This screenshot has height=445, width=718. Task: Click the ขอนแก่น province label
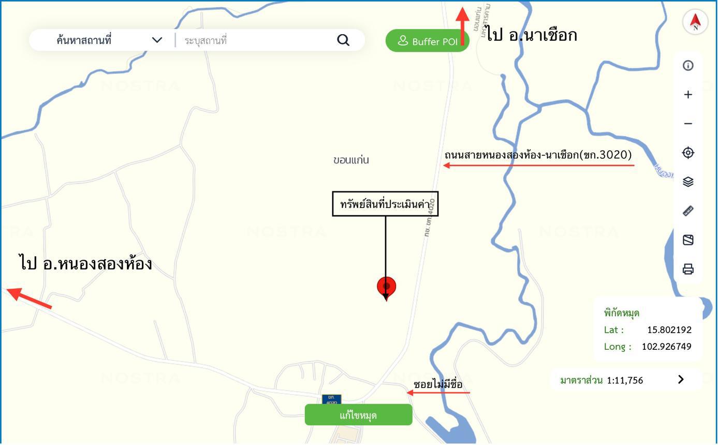click(351, 160)
